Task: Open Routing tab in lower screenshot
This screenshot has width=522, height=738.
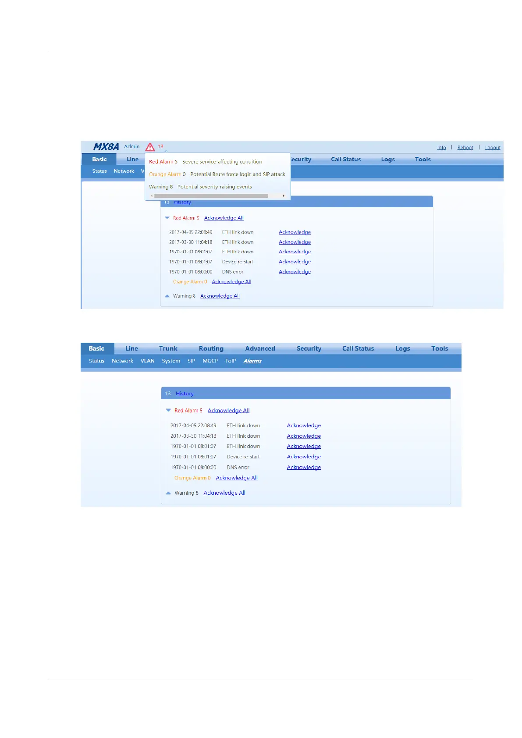Action: 211,348
